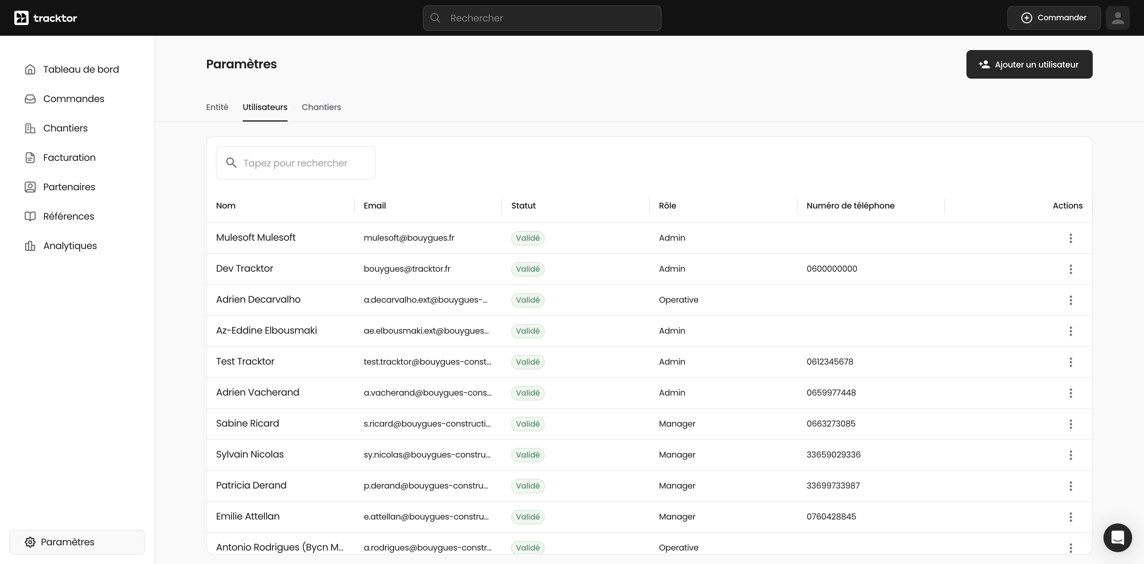Switch to the Chantiers tab in Paramètres
This screenshot has width=1144, height=564.
tap(321, 107)
